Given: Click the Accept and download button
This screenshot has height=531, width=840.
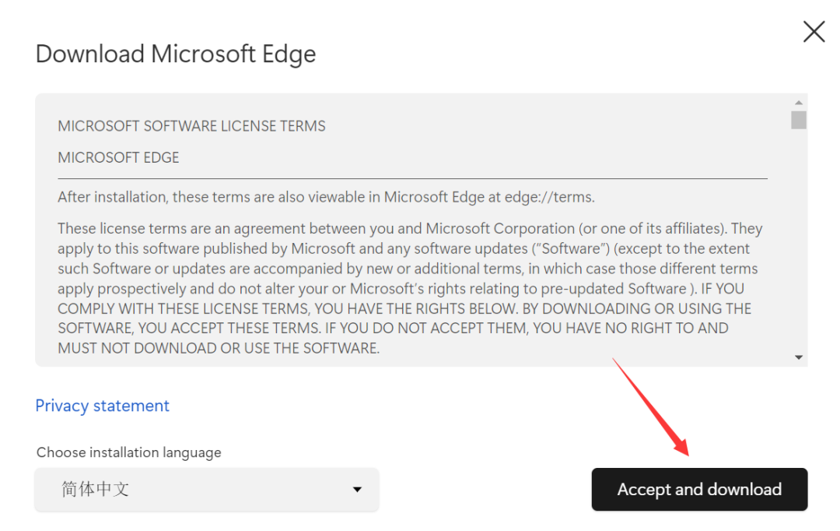Looking at the screenshot, I should pyautogui.click(x=699, y=490).
